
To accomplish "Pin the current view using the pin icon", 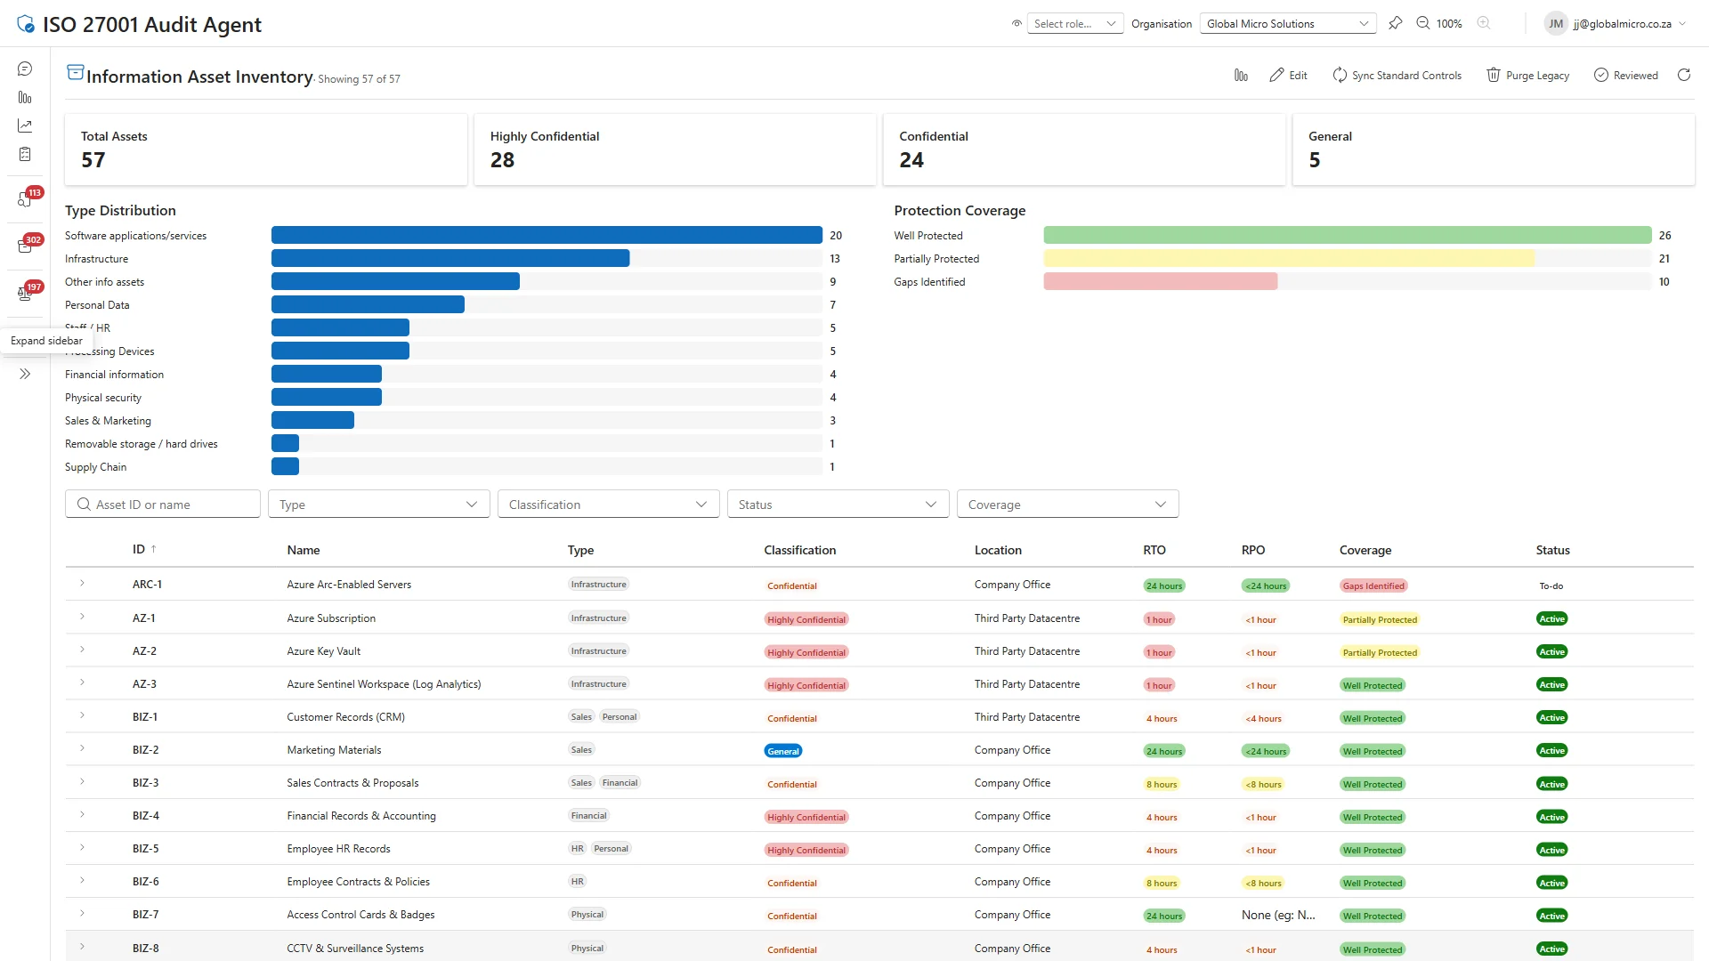I will click(1396, 23).
